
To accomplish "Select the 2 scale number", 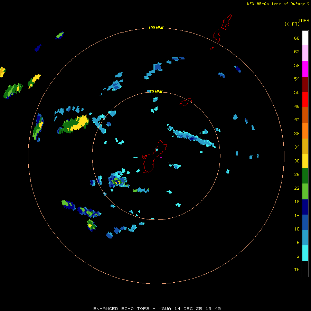I will pyautogui.click(x=298, y=256).
